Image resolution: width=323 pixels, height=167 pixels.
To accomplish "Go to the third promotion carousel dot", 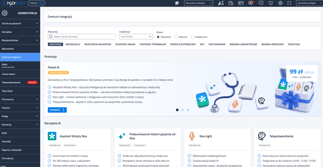I will coord(188,110).
